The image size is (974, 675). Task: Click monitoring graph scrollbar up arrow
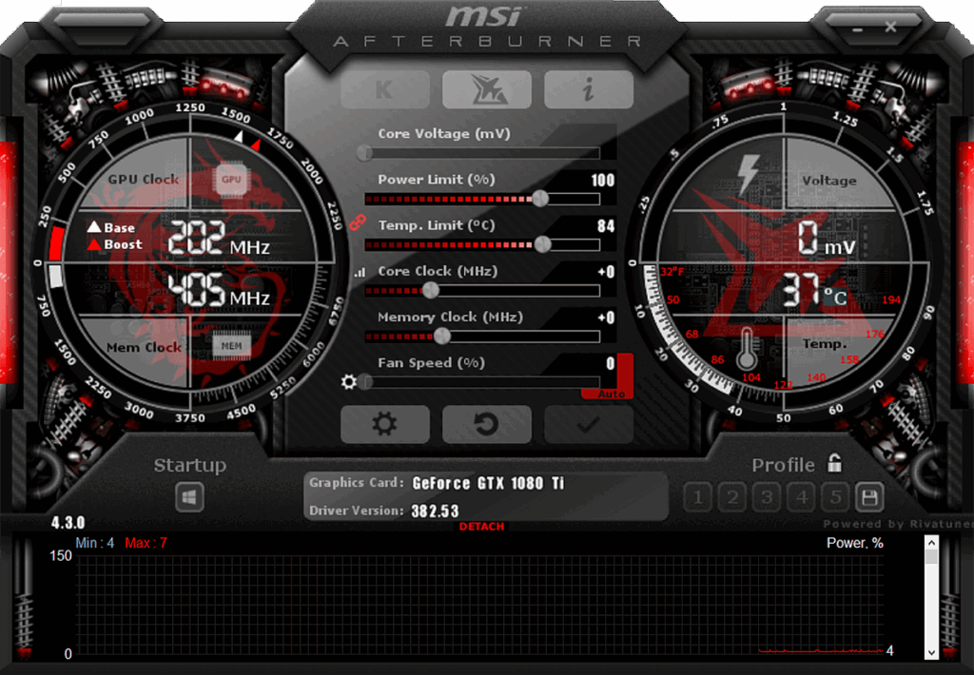931,542
